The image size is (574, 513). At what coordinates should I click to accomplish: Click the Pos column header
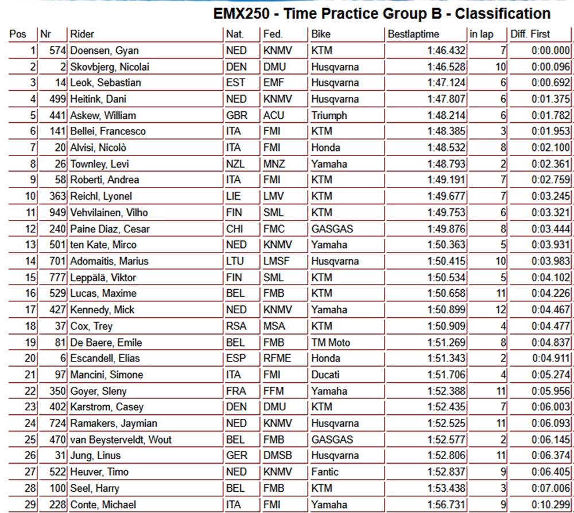18,34
